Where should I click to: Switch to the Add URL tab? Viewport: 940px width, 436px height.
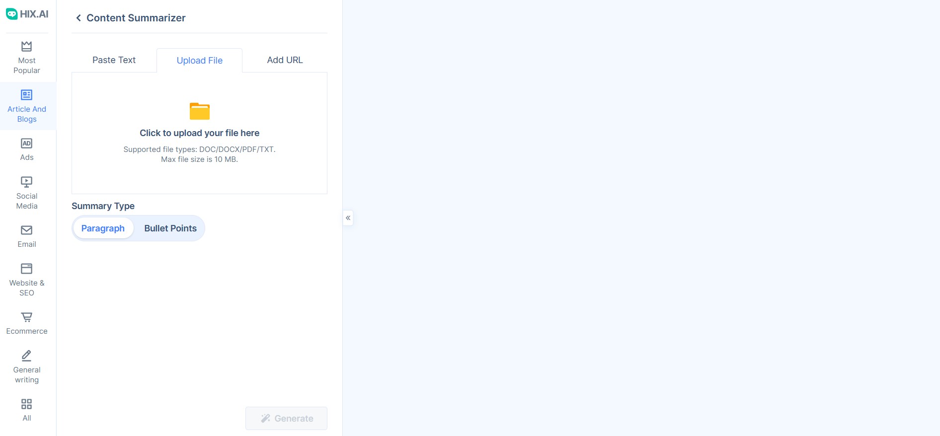click(285, 60)
